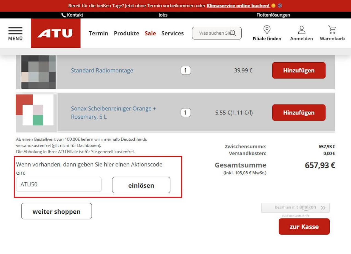Open the Jobs link
Viewport: 351px width, 254px height.
[x=163, y=15]
